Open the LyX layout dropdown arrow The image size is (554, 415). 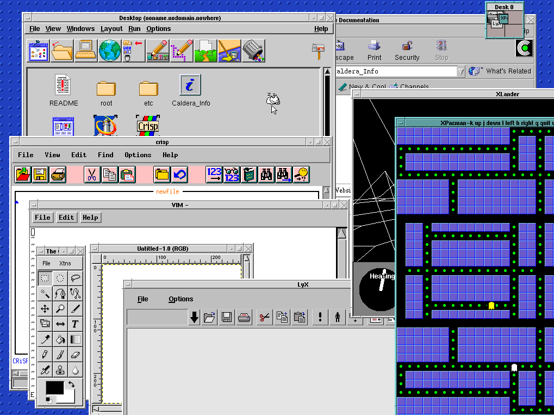click(194, 318)
